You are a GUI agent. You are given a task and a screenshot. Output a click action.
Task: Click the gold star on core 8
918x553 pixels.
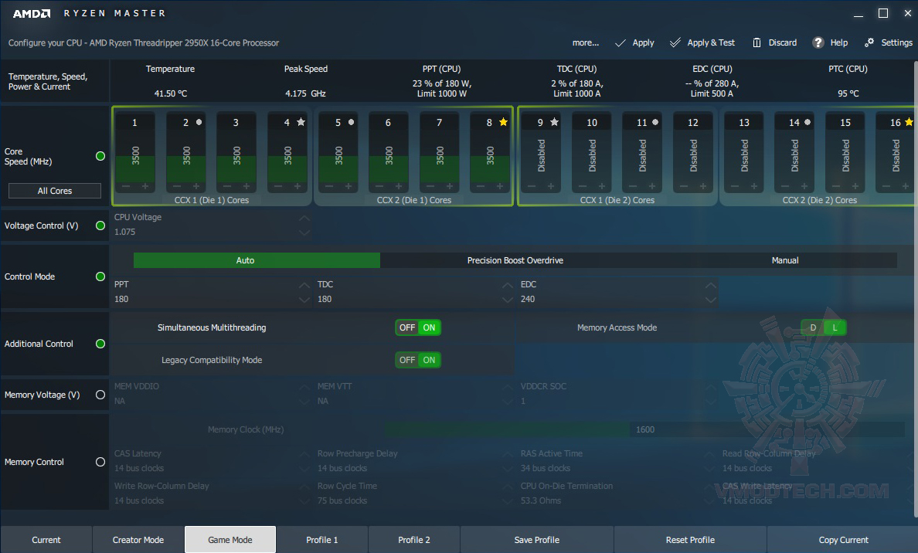(x=503, y=122)
